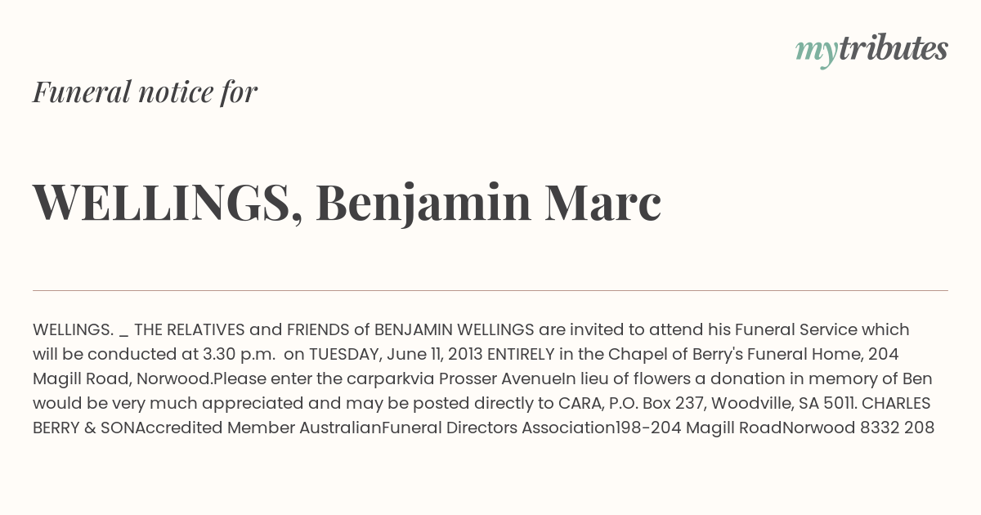Select the "Funeral notice for" heading

(x=146, y=92)
